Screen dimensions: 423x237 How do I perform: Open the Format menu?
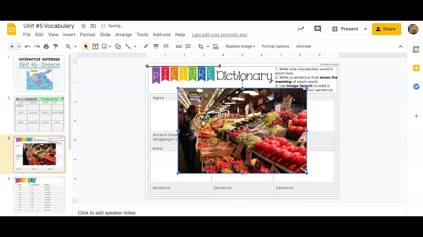(x=88, y=35)
